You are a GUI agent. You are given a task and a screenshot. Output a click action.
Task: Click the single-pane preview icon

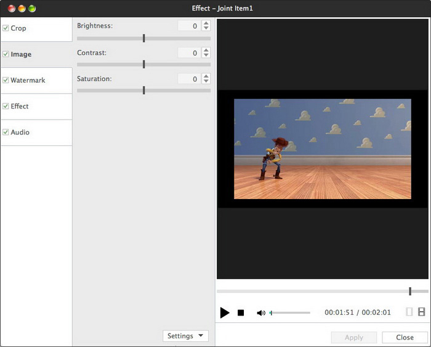click(409, 312)
